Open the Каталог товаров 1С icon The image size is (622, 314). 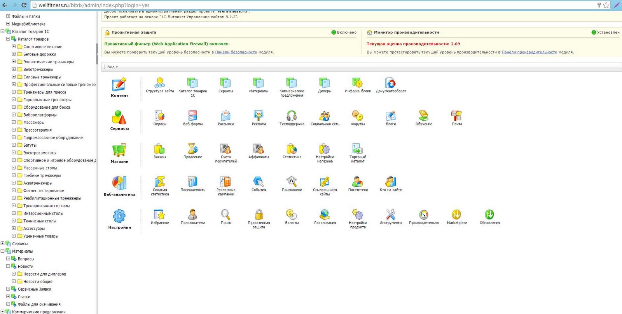point(193,83)
